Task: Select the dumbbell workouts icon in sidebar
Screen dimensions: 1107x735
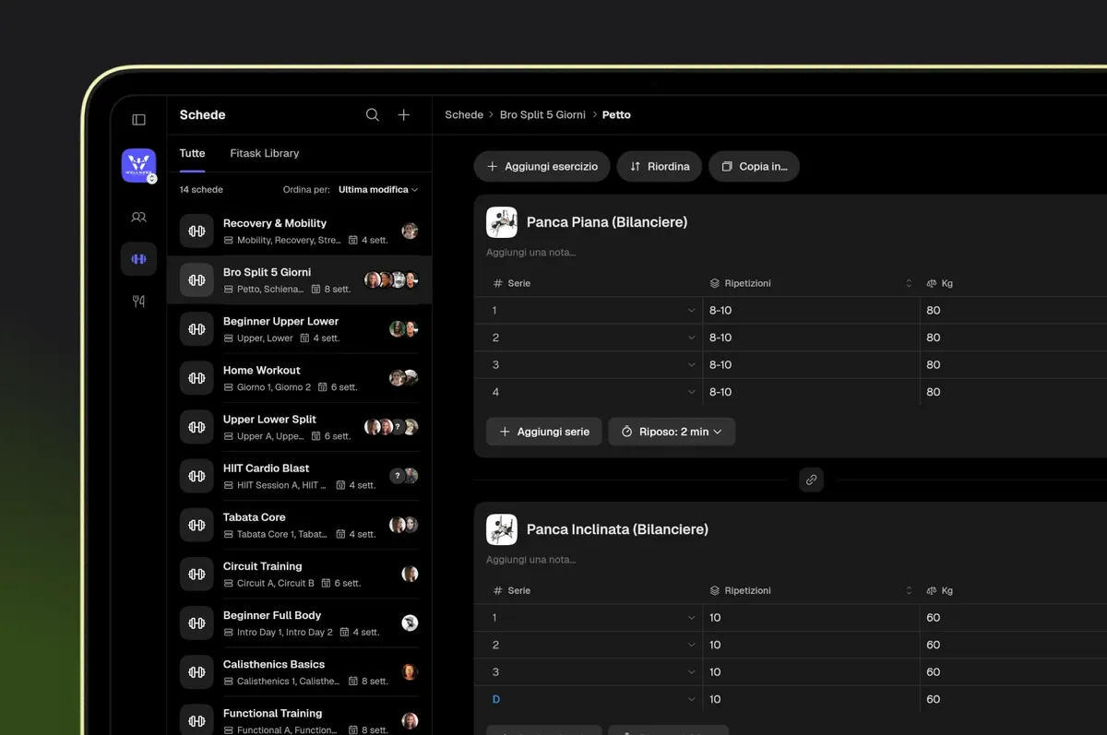Action: pos(138,259)
